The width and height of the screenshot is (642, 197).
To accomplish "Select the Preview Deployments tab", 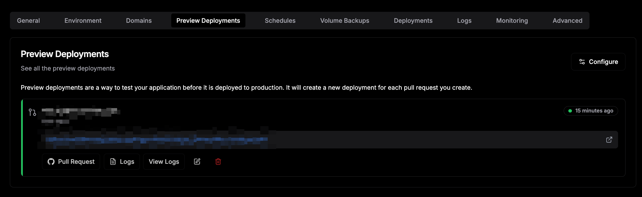I will click(208, 21).
